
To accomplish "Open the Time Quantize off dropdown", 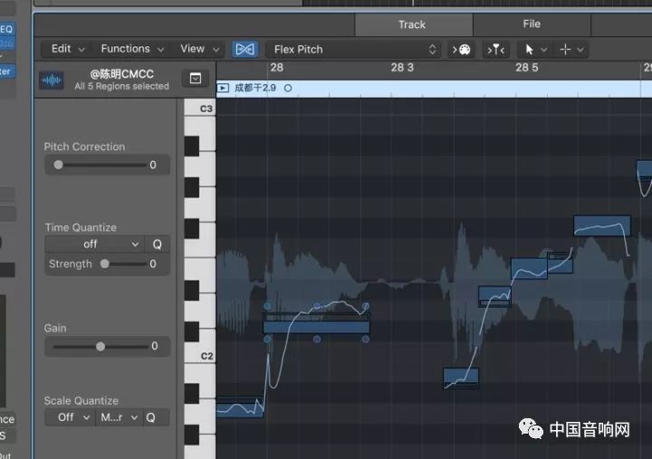I will 94,244.
